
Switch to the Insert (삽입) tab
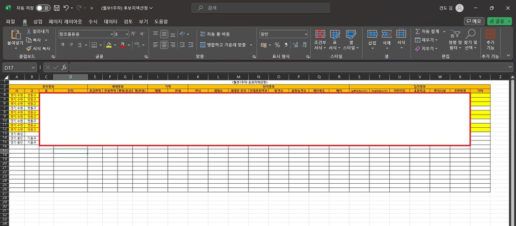pyautogui.click(x=38, y=22)
